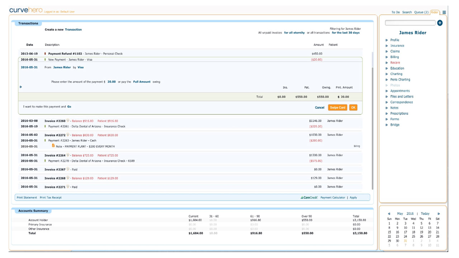The width and height of the screenshot is (459, 258).
Task: Click the info icon beside Invoice #2271
Action: (x=68, y=187)
